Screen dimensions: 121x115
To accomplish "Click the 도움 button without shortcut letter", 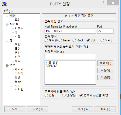I will [15, 109].
